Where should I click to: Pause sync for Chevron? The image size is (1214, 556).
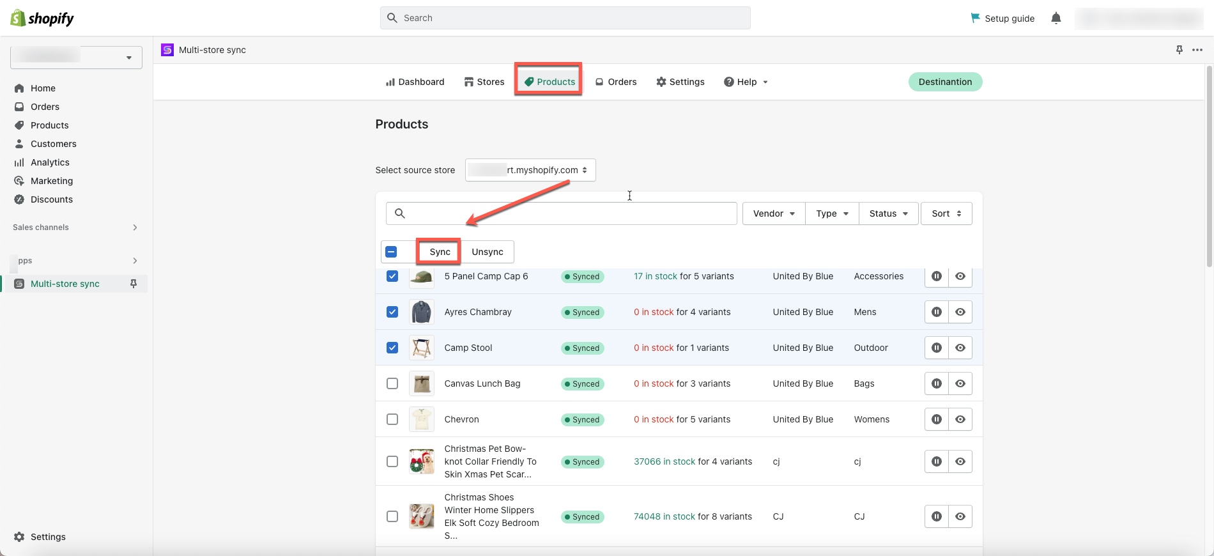pos(937,419)
